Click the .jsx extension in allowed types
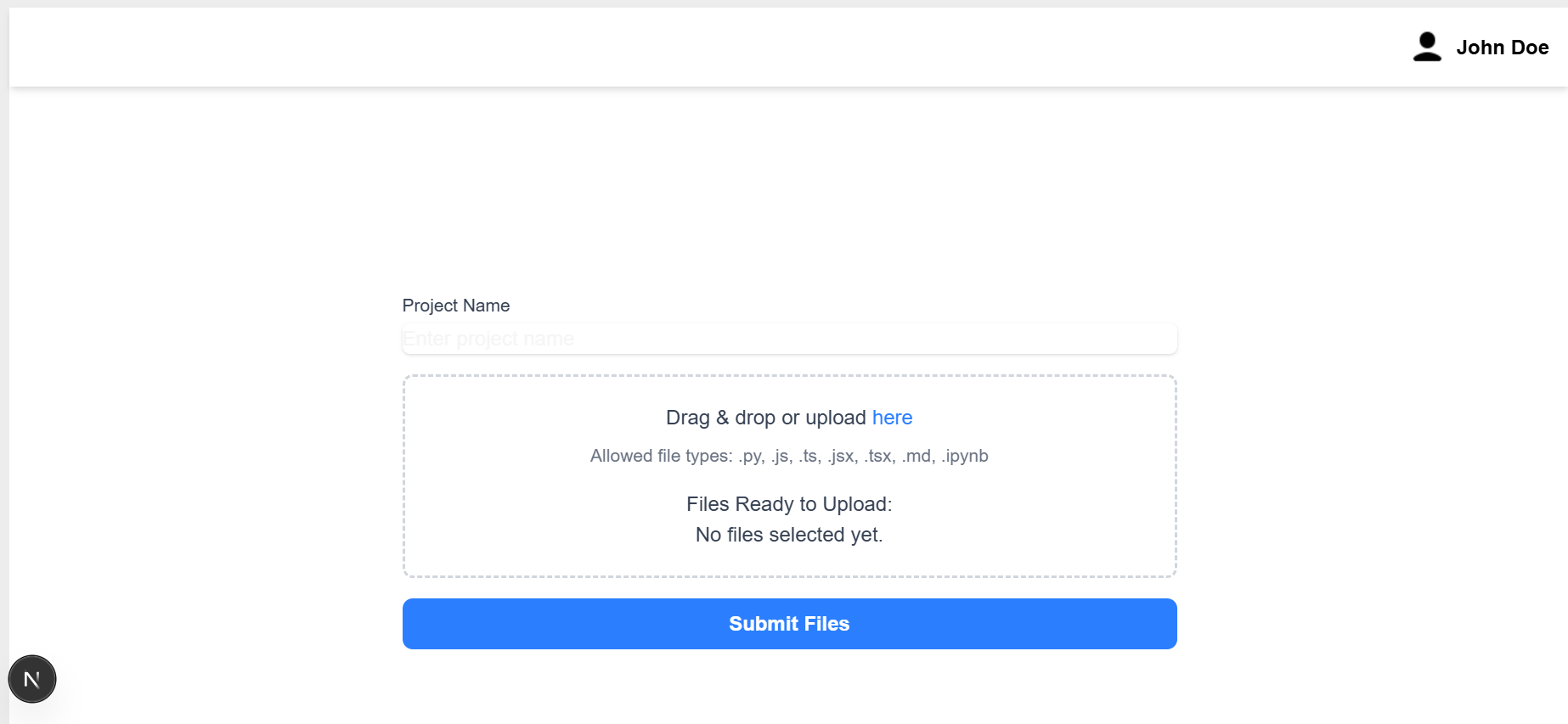 pyautogui.click(x=842, y=456)
